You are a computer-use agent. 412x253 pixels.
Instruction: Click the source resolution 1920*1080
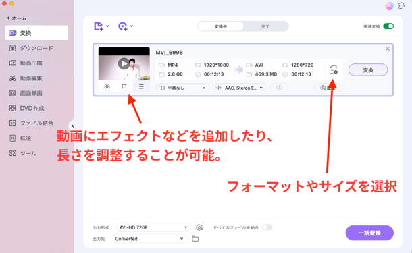216,65
